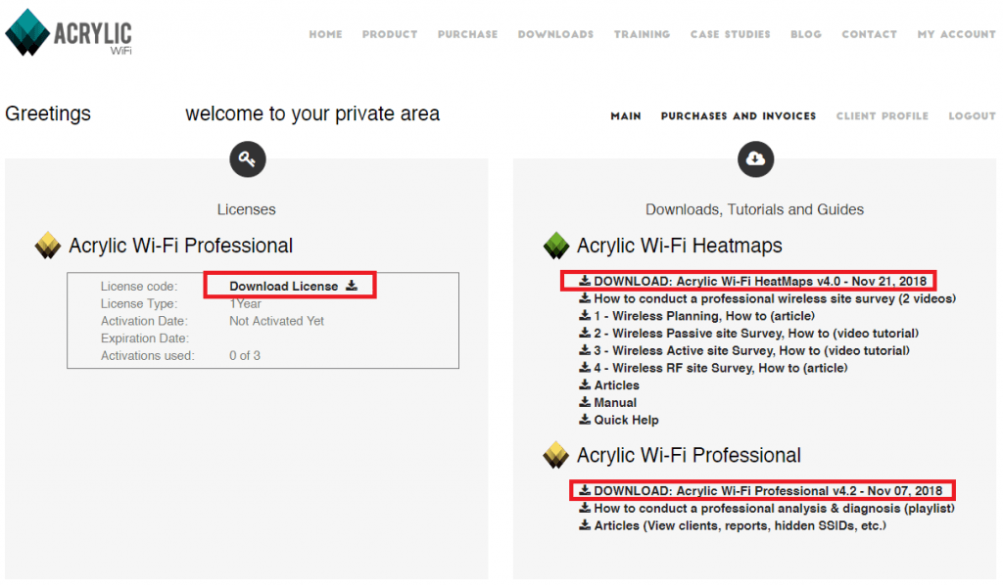Switch to the MAIN tab
Image resolution: width=1003 pixels, height=586 pixels.
pos(626,116)
